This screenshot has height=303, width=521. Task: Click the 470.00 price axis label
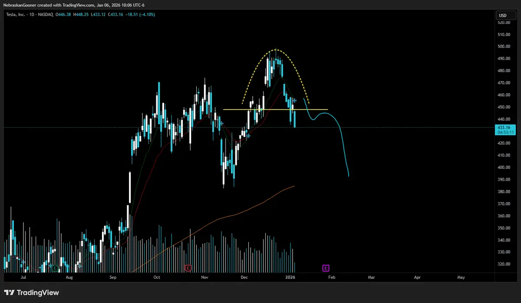point(504,83)
